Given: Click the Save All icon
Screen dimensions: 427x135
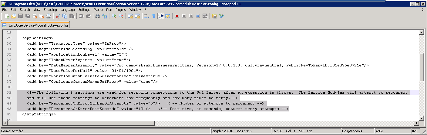Looking at the screenshot, I should [28, 16].
